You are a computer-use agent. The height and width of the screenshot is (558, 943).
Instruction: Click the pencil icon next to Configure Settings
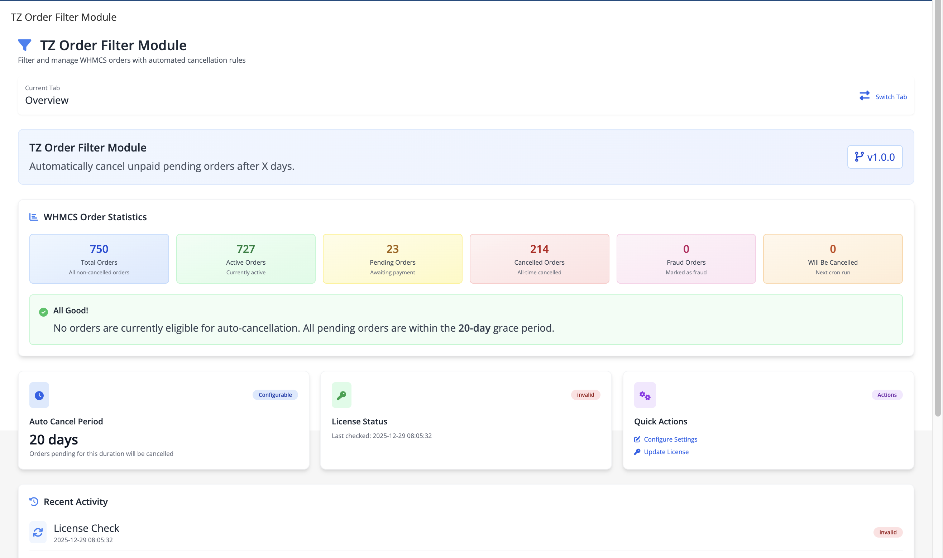click(637, 439)
